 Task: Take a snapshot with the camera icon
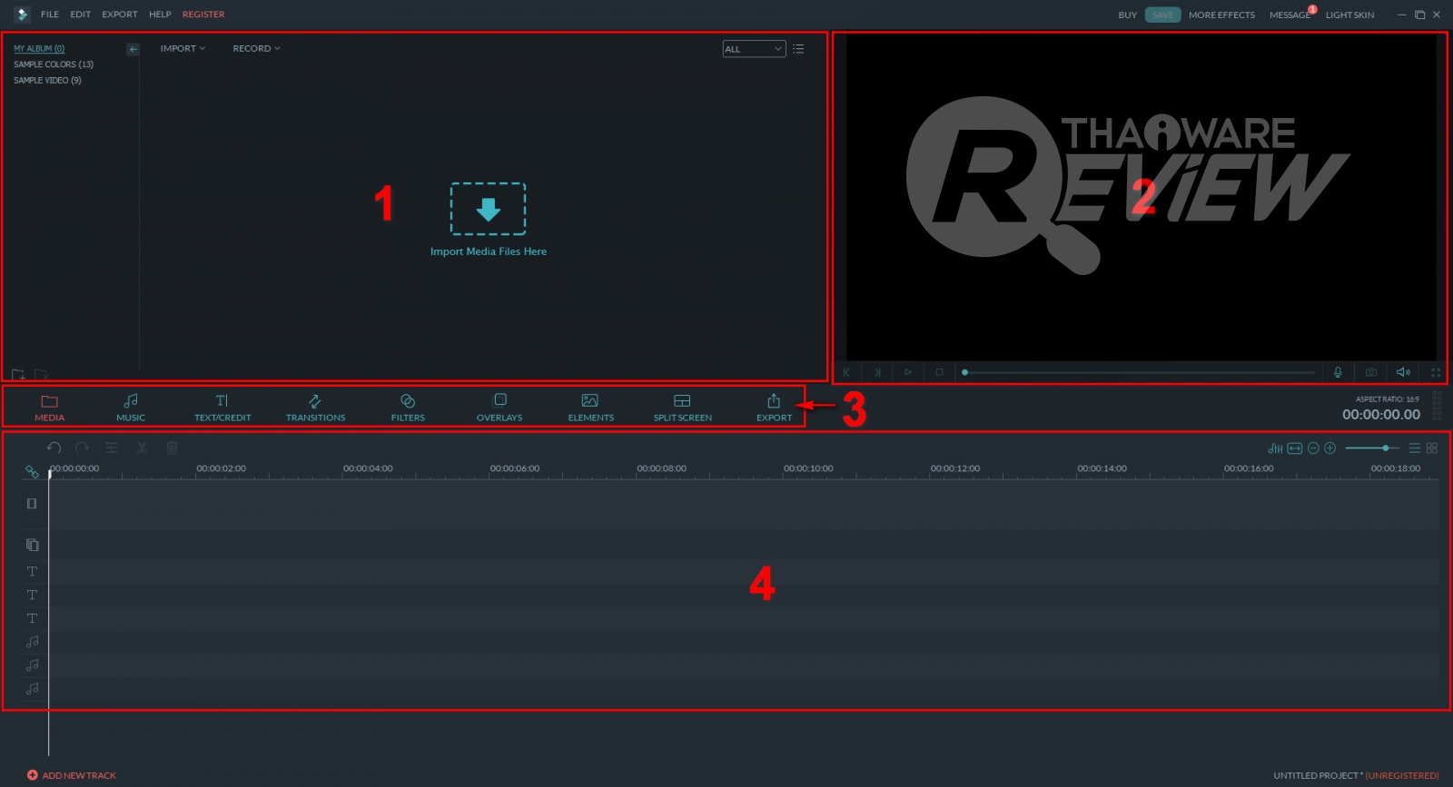point(1371,372)
